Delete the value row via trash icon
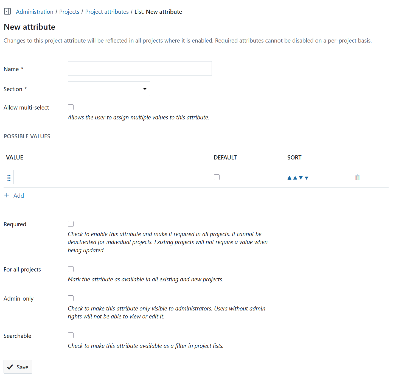This screenshot has height=378, width=393. 357,178
